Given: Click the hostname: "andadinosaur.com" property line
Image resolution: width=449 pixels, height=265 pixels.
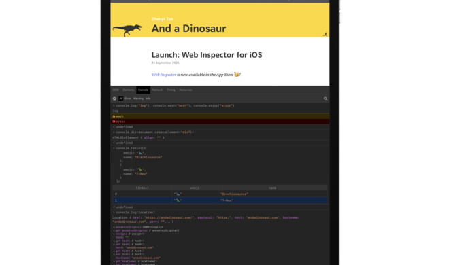Looking at the screenshot, I should click(138, 258).
